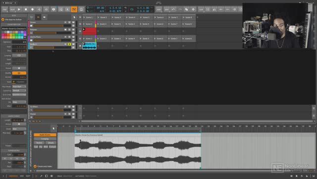The image size is (317, 179).
Task: Toggle the transport loop icon
Action: tap(132, 9)
